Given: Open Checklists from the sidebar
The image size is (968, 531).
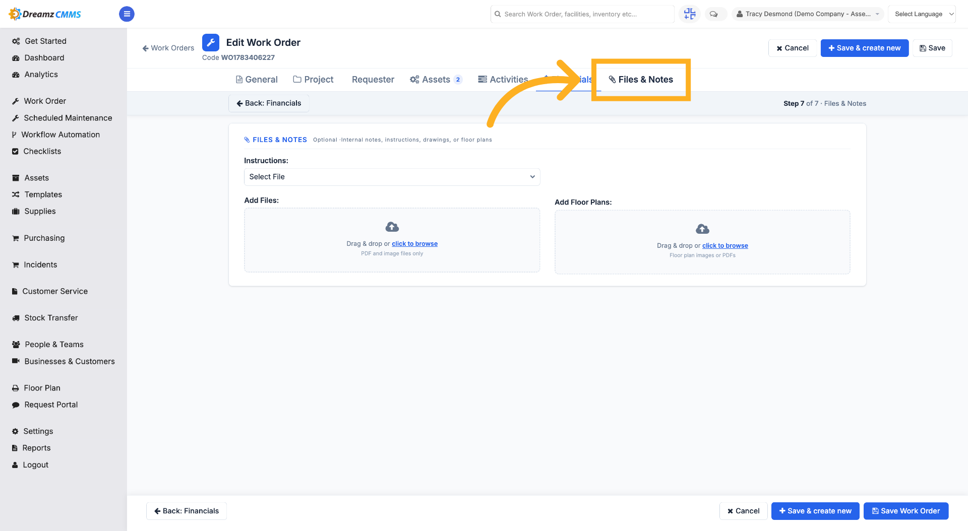Looking at the screenshot, I should (36, 151).
